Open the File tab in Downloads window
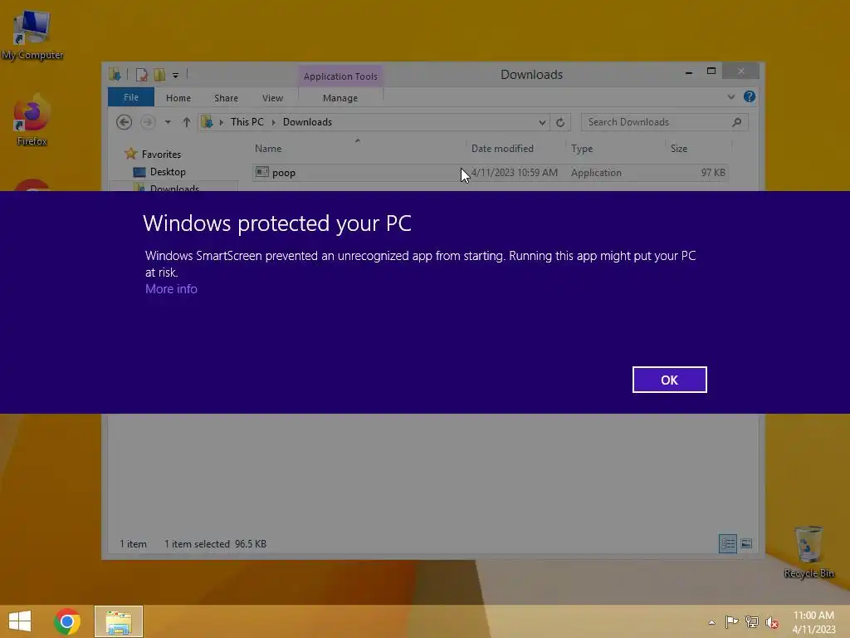850x638 pixels. 130,97
